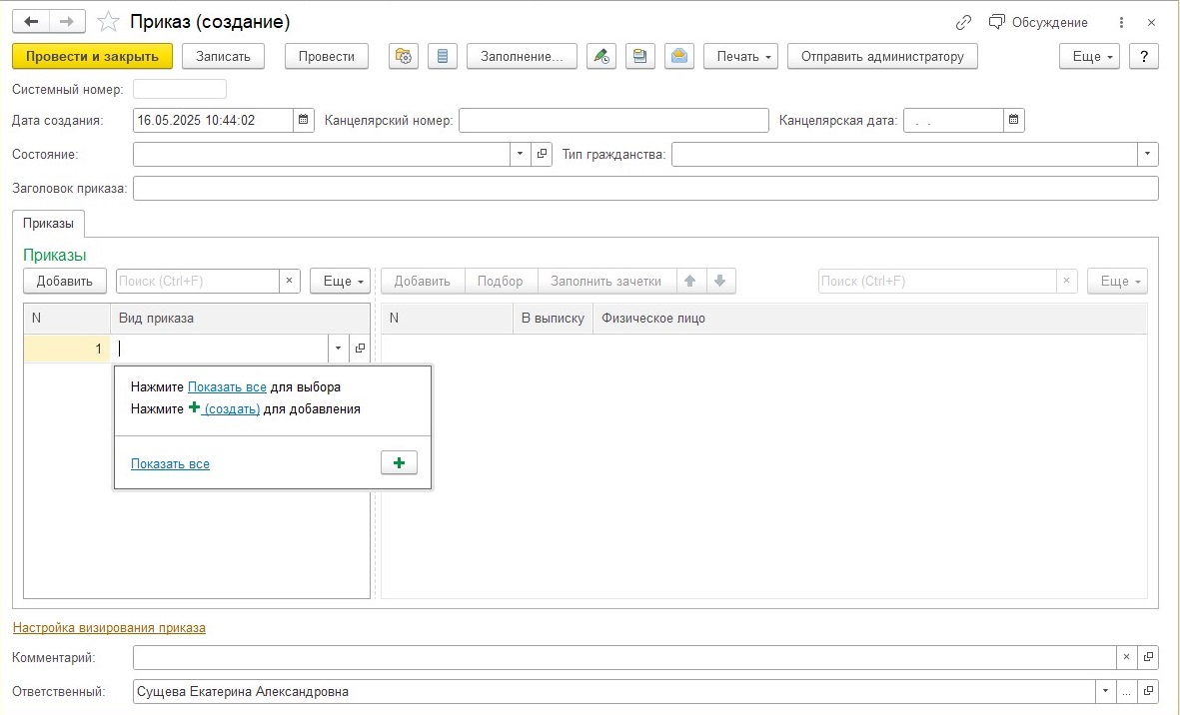Click Добавить in left Приказы table
Screen dimensions: 1180x715
[x=65, y=282]
